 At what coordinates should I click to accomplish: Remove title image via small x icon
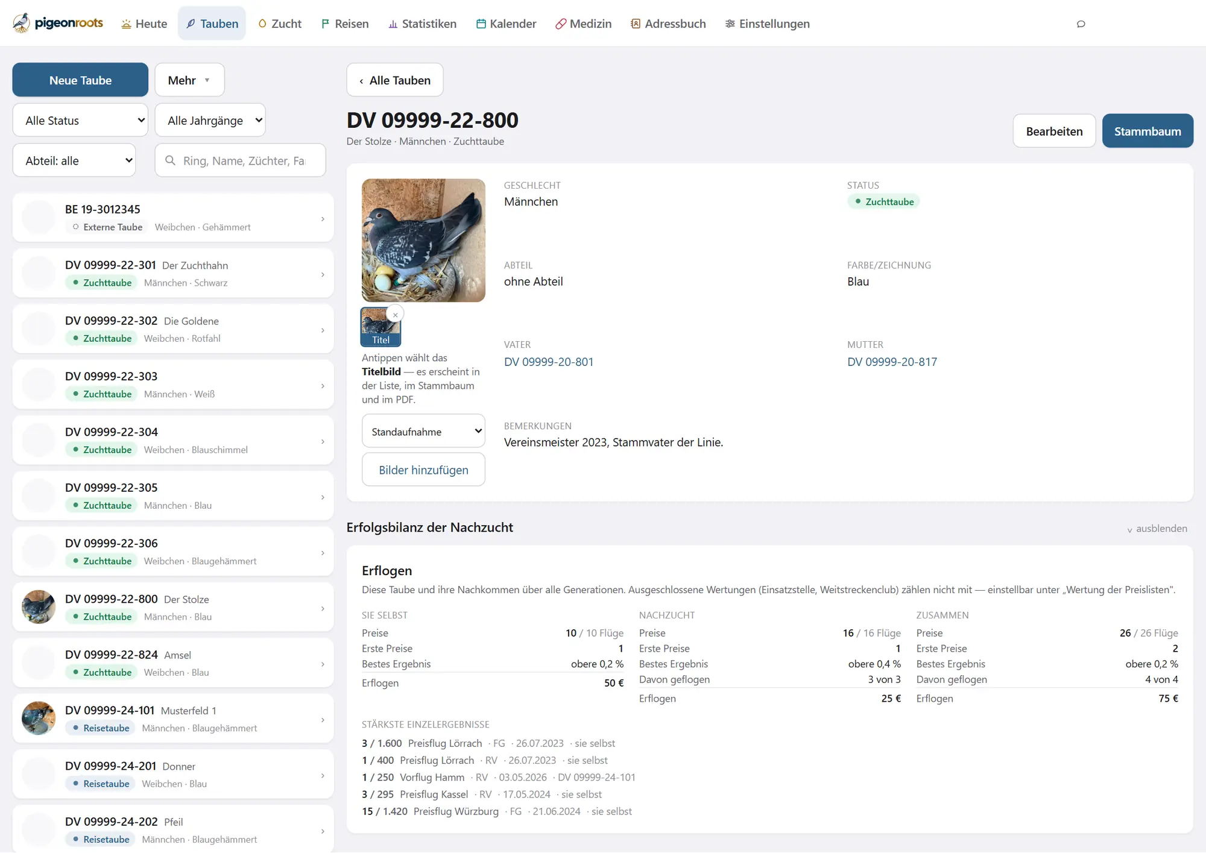coord(395,315)
